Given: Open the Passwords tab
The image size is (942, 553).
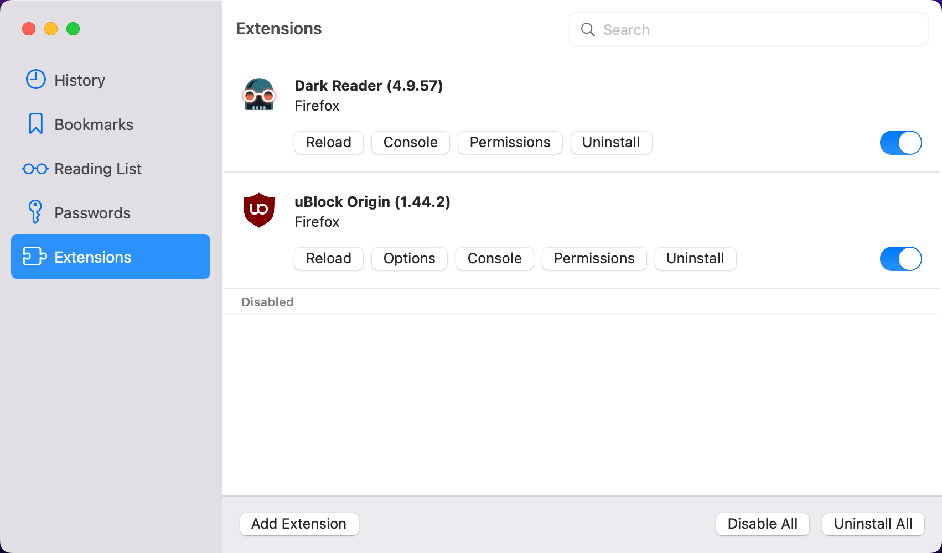Looking at the screenshot, I should [92, 212].
